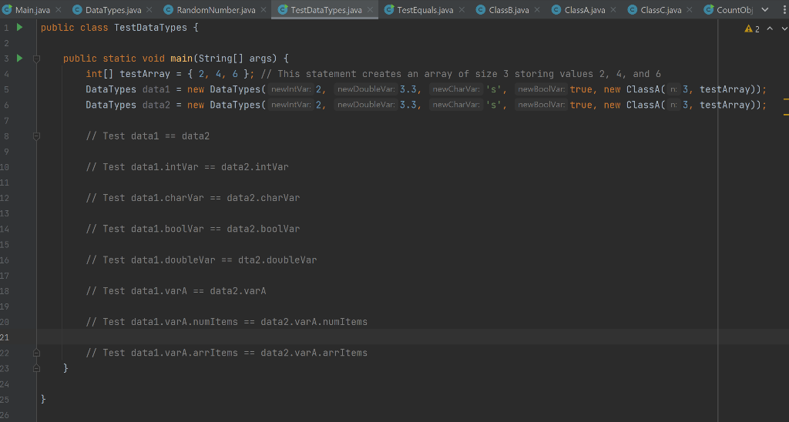The image size is (789, 422).
Task: Click the main method name
Action: (x=182, y=59)
